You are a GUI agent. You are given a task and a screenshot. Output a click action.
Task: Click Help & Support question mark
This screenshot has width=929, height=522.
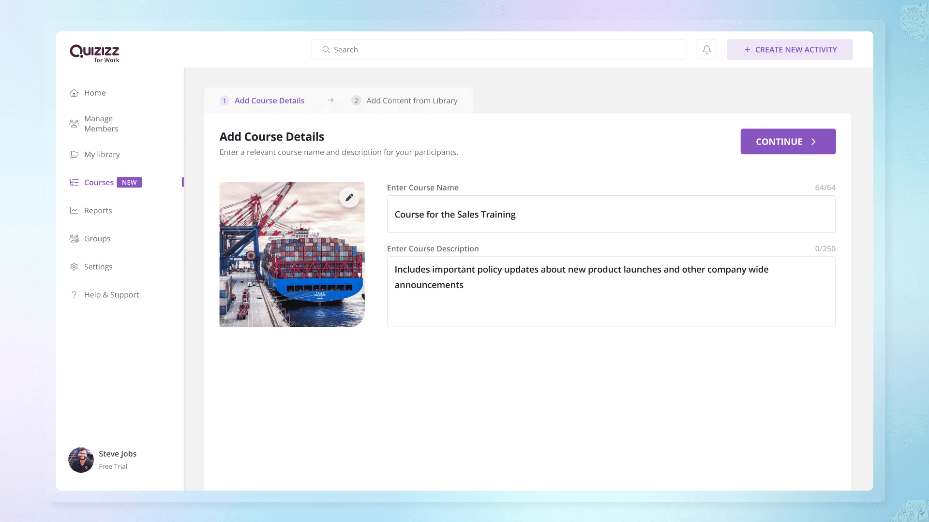point(74,295)
